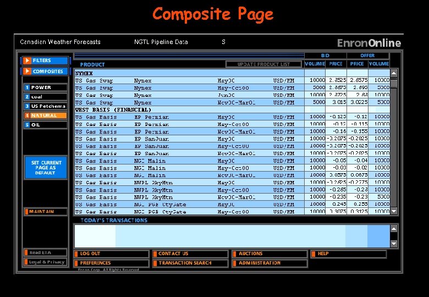Click offer price 0.0675
Image resolution: width=429 pixels, height=297 pixels.
click(x=358, y=175)
